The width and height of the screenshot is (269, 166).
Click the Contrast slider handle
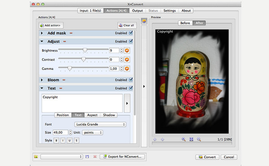click(83, 59)
